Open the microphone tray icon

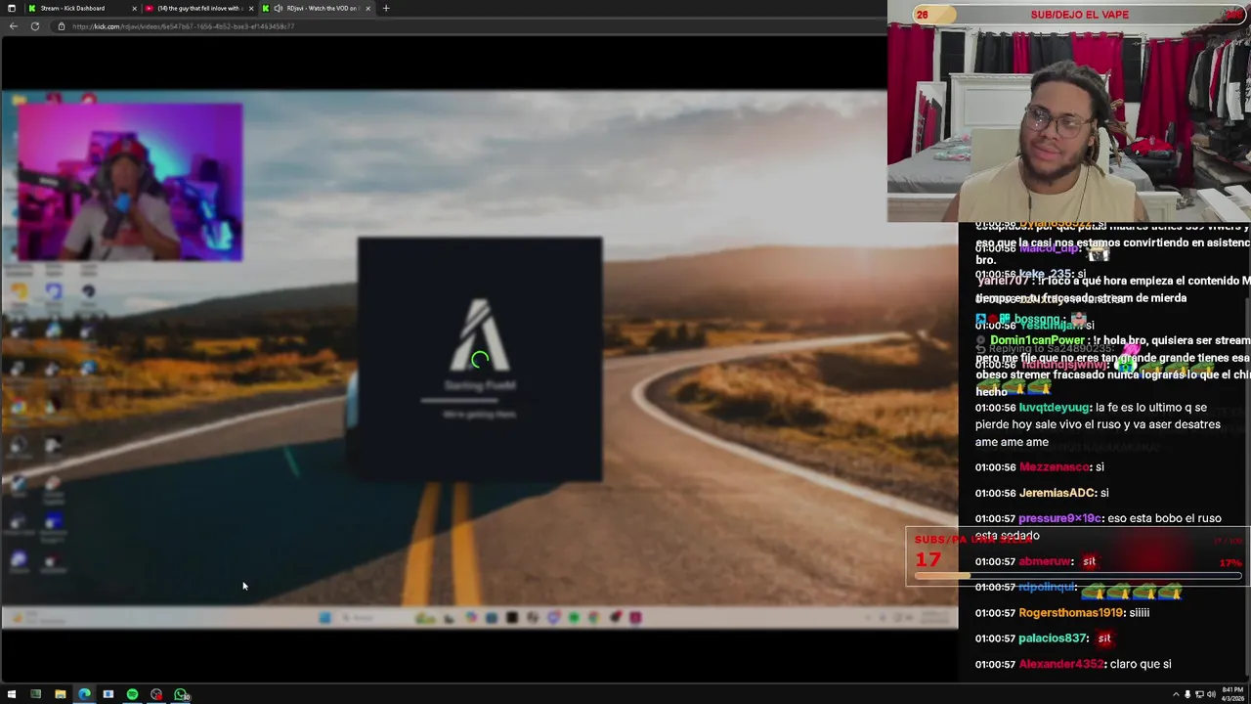tap(1187, 694)
